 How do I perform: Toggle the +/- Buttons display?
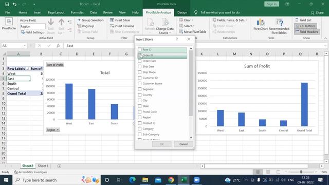(305, 26)
